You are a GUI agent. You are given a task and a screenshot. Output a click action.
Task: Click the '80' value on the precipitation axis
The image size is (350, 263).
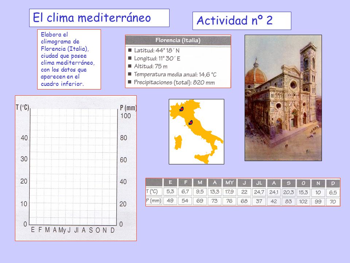click(124, 138)
